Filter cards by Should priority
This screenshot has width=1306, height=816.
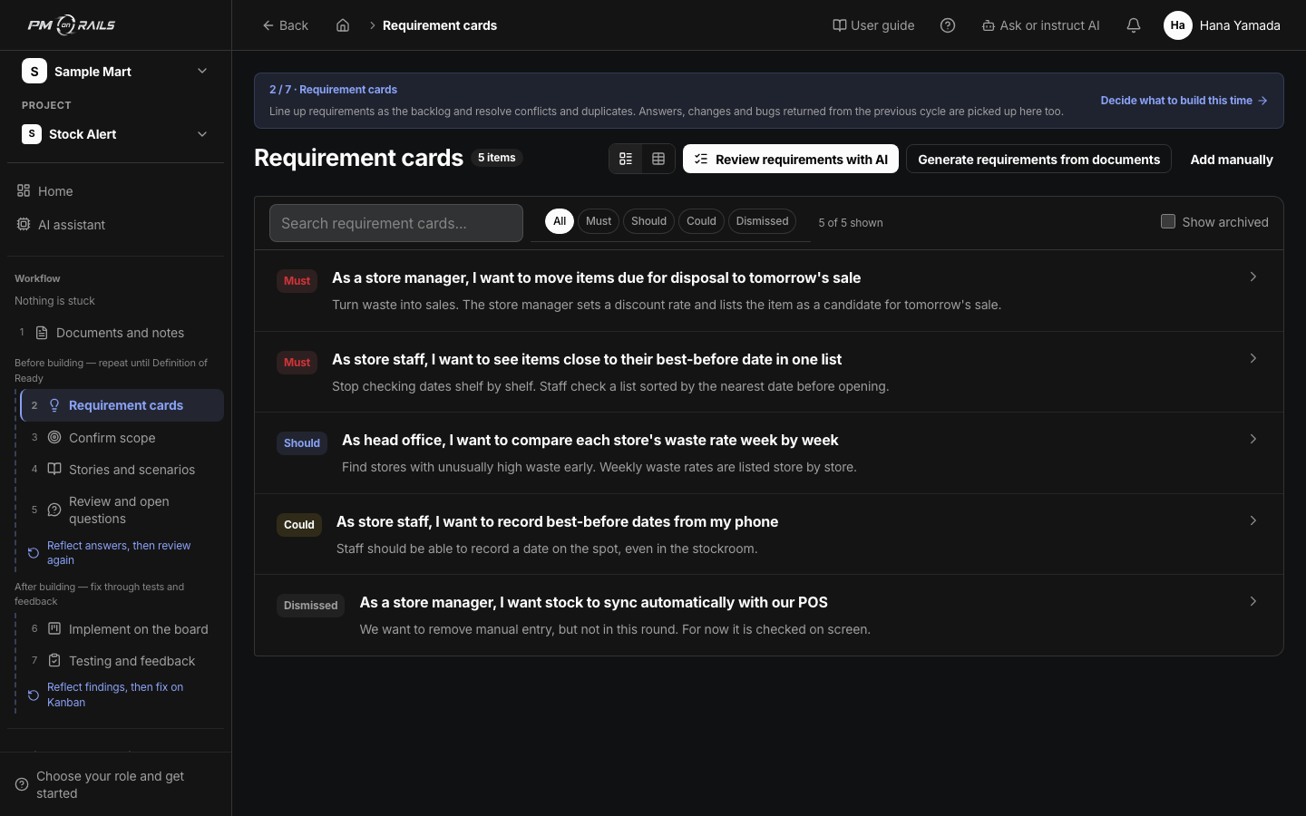[648, 221]
